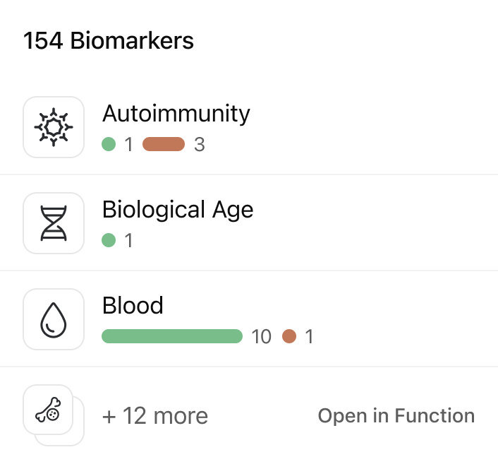Click the green dot under Autoimmunity

click(109, 145)
